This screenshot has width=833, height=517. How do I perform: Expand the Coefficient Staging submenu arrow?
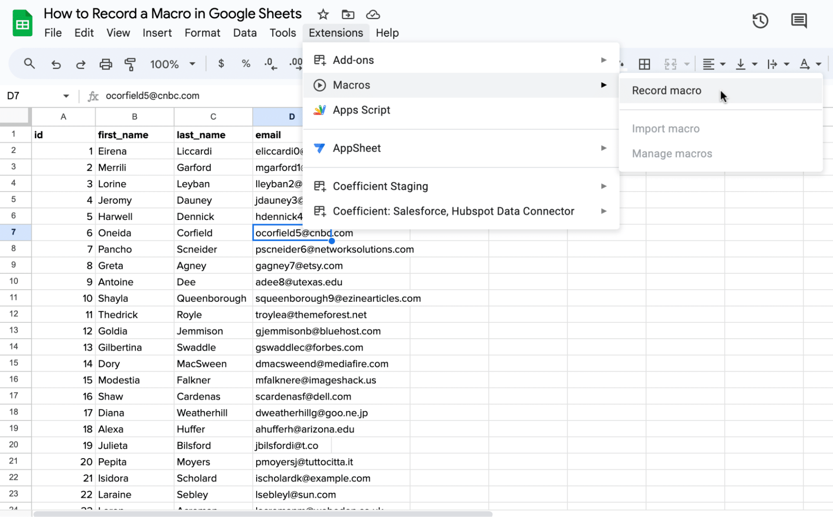(603, 186)
